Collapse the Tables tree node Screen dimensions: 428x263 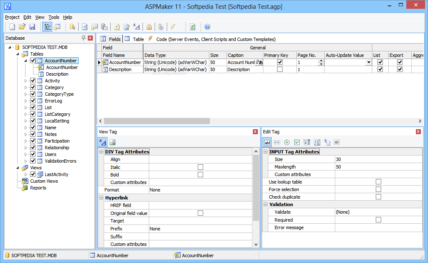click(x=18, y=54)
